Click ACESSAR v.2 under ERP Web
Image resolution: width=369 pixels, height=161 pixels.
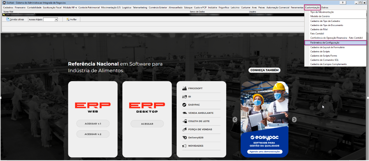(x=93, y=134)
